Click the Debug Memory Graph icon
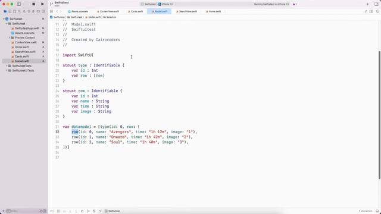This screenshot has height=214, width=381. [88, 211]
